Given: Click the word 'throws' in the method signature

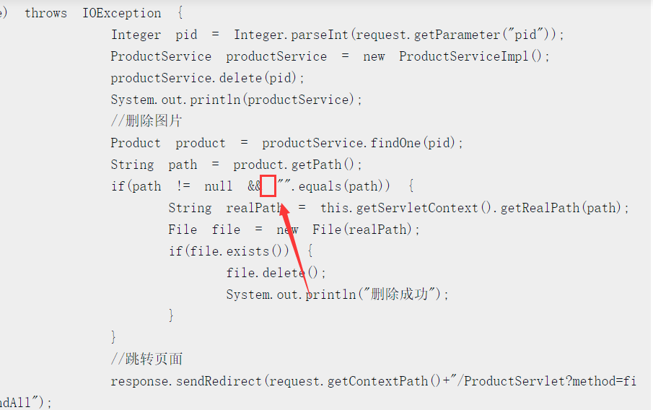Looking at the screenshot, I should click(x=45, y=13).
